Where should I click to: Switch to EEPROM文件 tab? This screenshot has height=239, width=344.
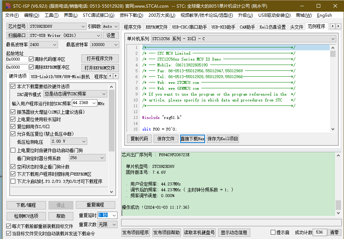[x=156, y=27]
